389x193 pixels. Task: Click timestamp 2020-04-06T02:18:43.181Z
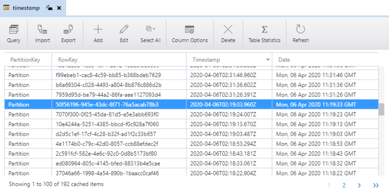(x=223, y=154)
